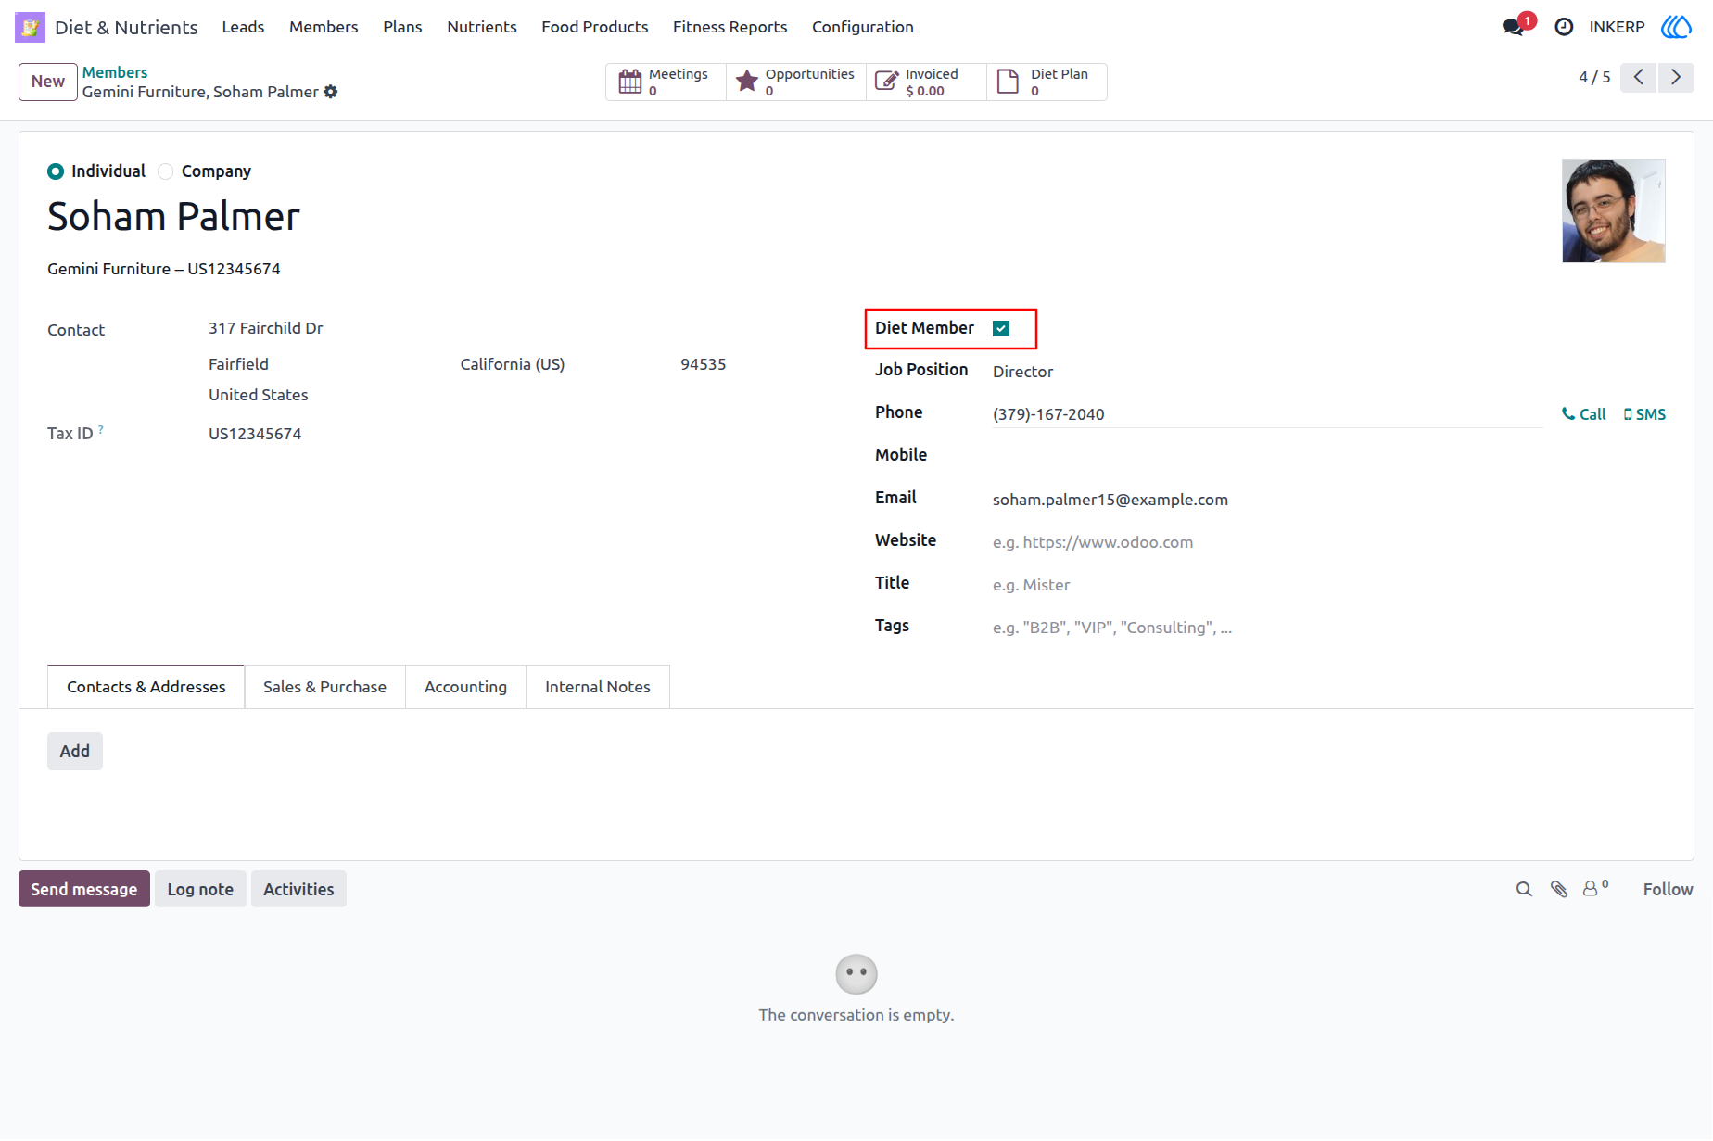Click the Phone field (379)-167-2040
Screen dimensions: 1713x1141
point(1267,414)
